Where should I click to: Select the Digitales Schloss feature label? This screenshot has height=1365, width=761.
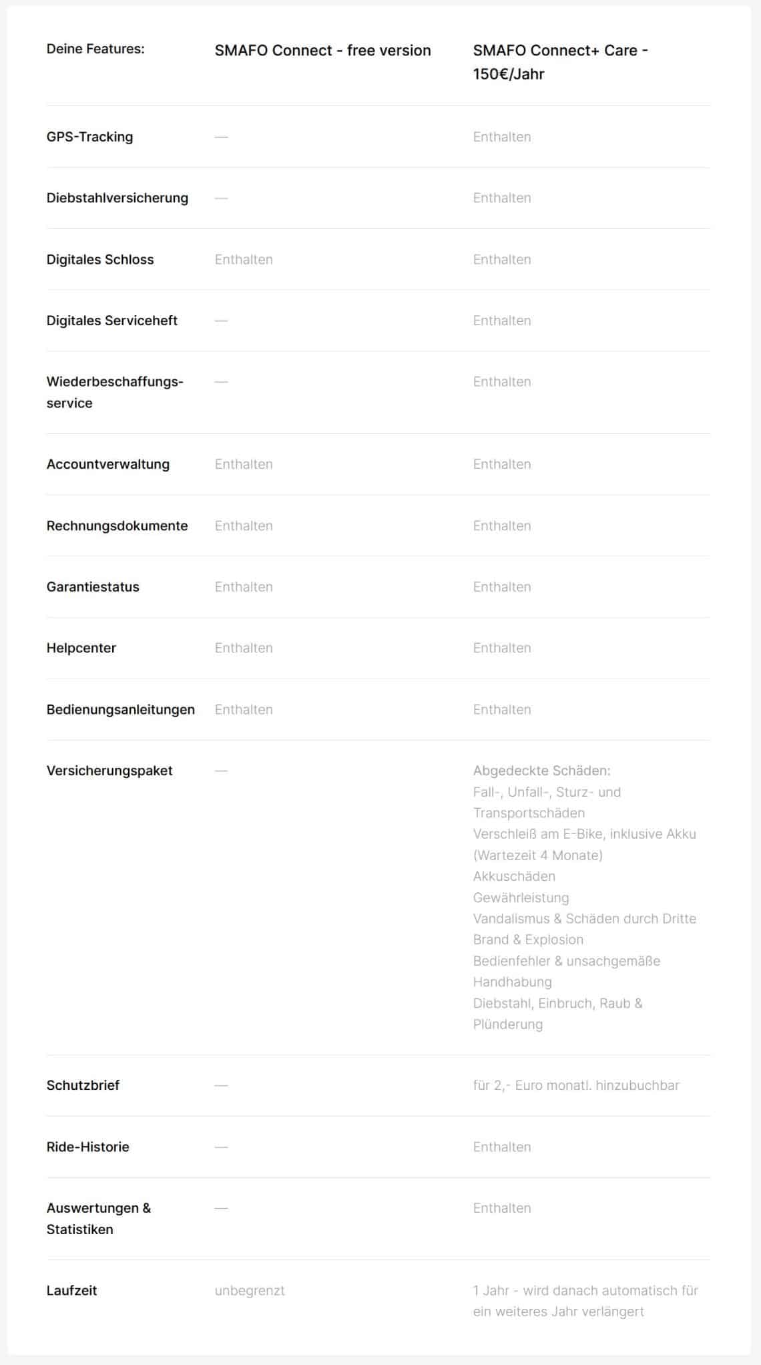click(x=100, y=259)
